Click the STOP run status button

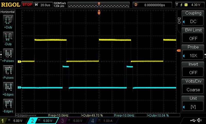27,5
